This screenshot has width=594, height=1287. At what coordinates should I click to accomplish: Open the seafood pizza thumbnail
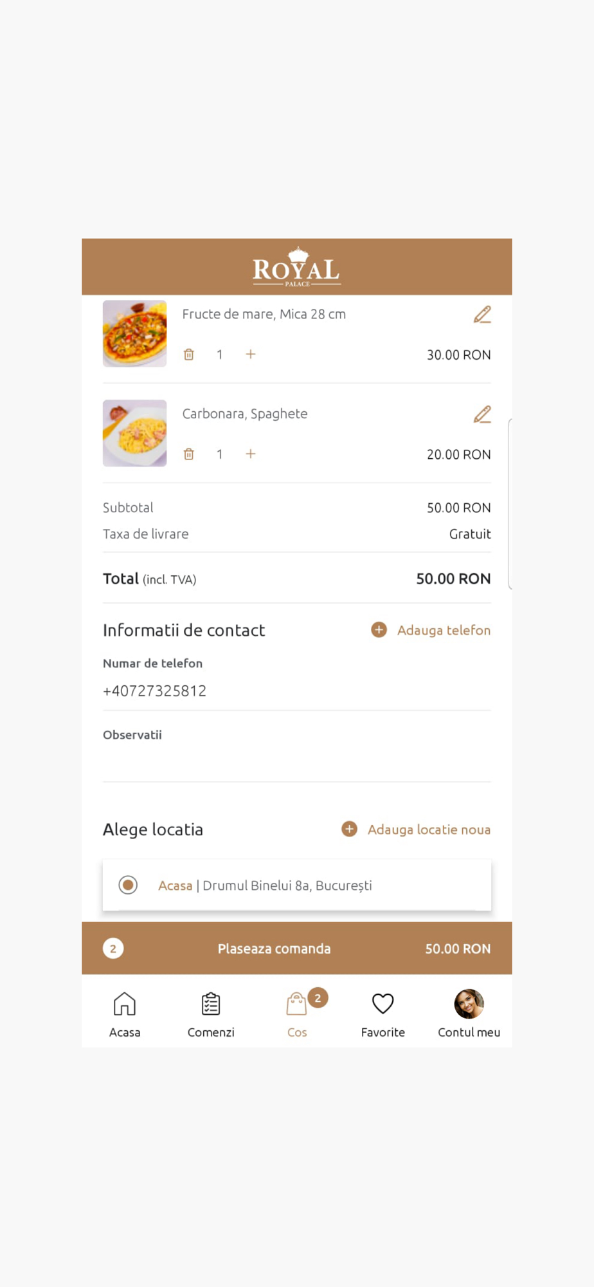click(135, 333)
